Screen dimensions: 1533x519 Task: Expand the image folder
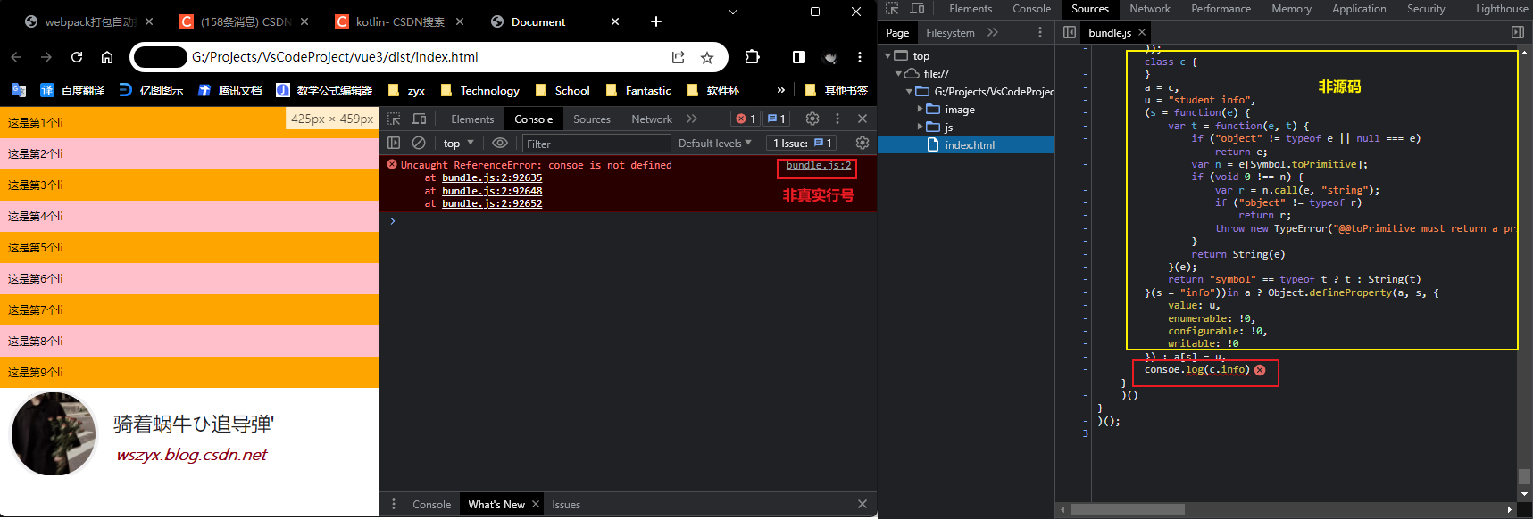click(x=920, y=109)
